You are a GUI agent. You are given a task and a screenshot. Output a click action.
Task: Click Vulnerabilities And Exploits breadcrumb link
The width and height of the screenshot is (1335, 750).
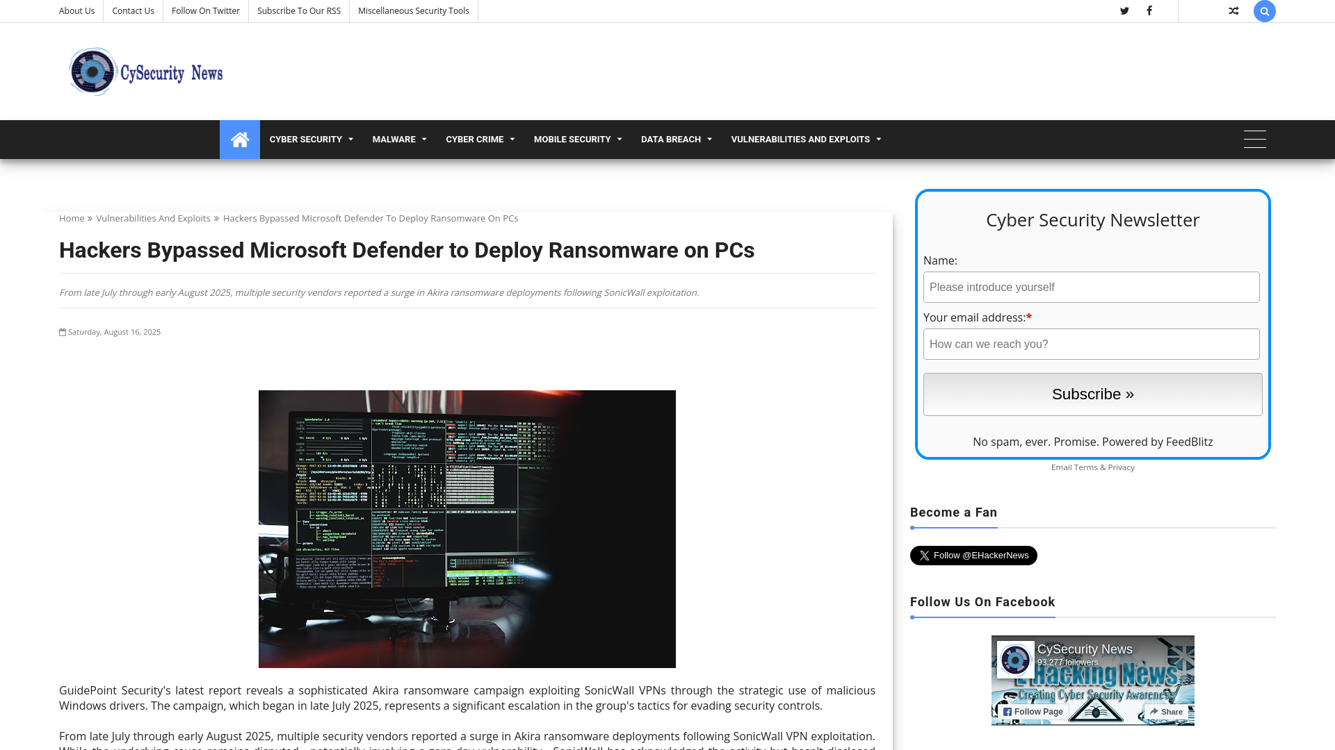tap(153, 218)
